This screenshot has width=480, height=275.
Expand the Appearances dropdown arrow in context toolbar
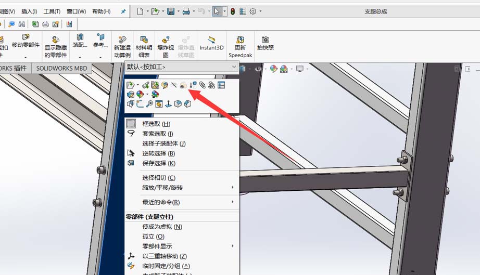(147, 95)
